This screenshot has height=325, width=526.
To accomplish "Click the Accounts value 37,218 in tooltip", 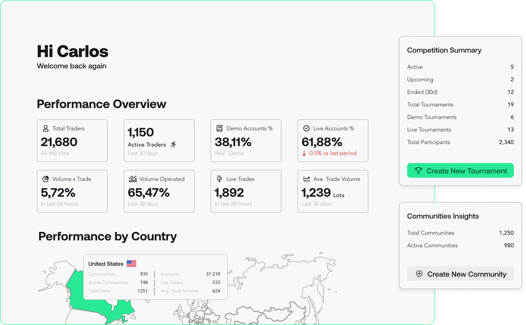I will pos(213,274).
